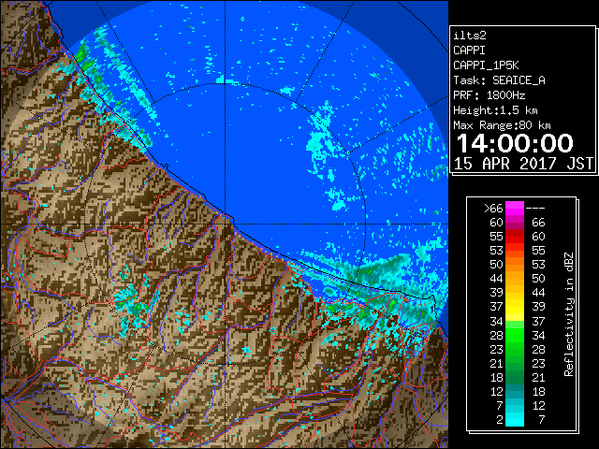Click the 14:00:00 timestamp
The width and height of the screenshot is (599, 449).
(515, 143)
